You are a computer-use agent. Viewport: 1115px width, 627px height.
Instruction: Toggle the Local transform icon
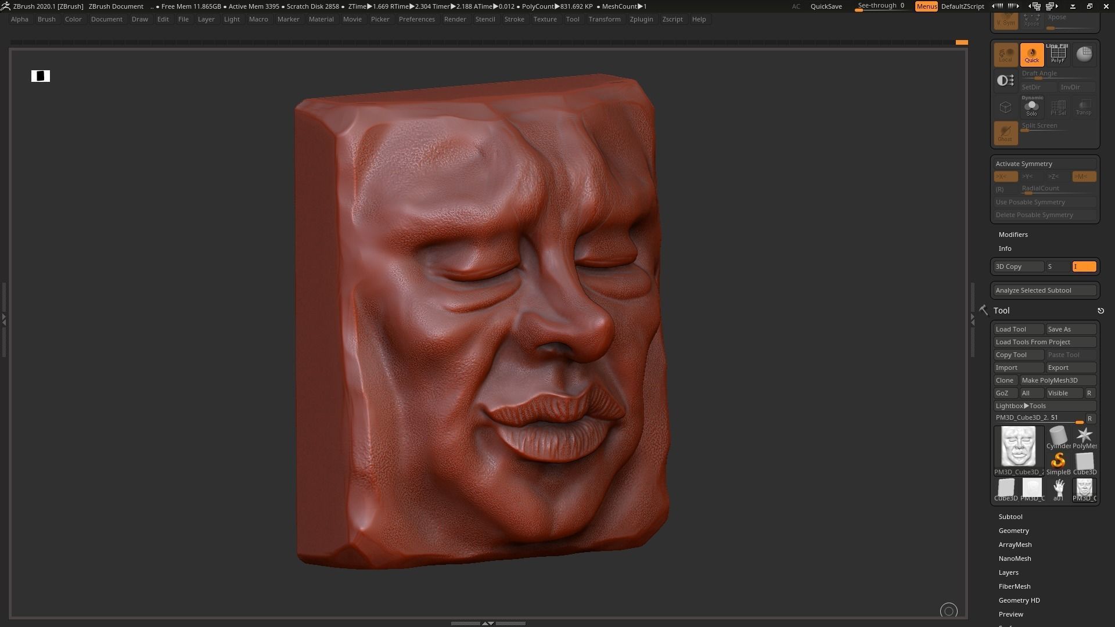[x=1005, y=55]
